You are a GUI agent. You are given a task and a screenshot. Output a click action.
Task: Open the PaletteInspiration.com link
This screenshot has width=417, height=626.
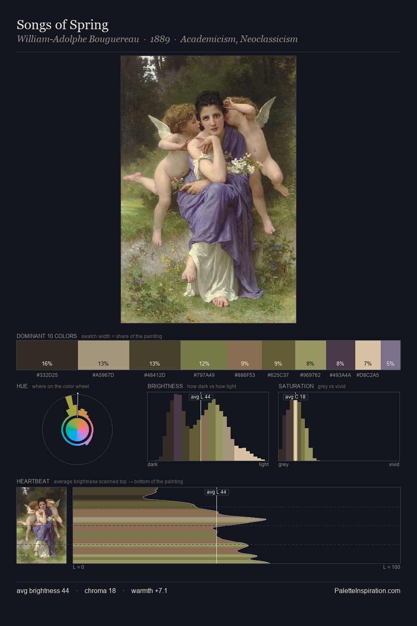(x=367, y=591)
